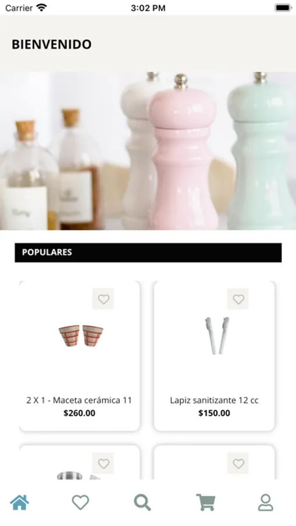Open the ceramic pots product image
This screenshot has width=296, height=526.
tap(81, 335)
